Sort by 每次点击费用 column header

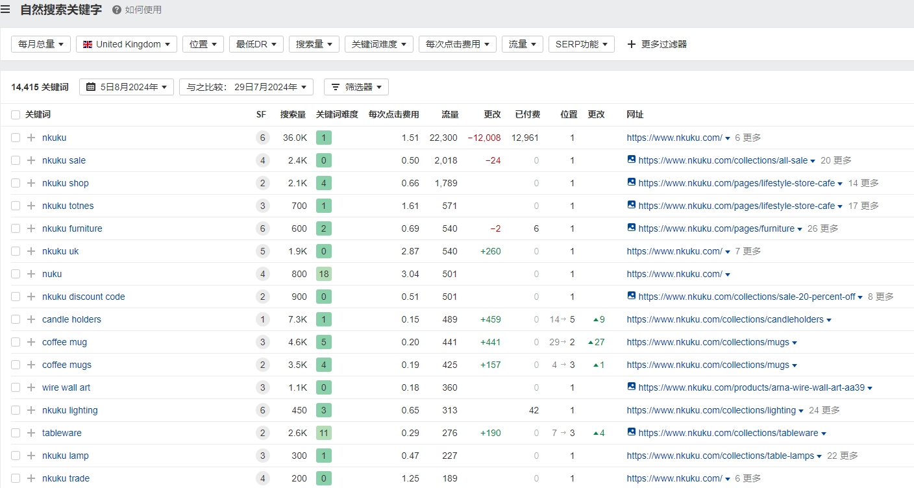(x=394, y=114)
